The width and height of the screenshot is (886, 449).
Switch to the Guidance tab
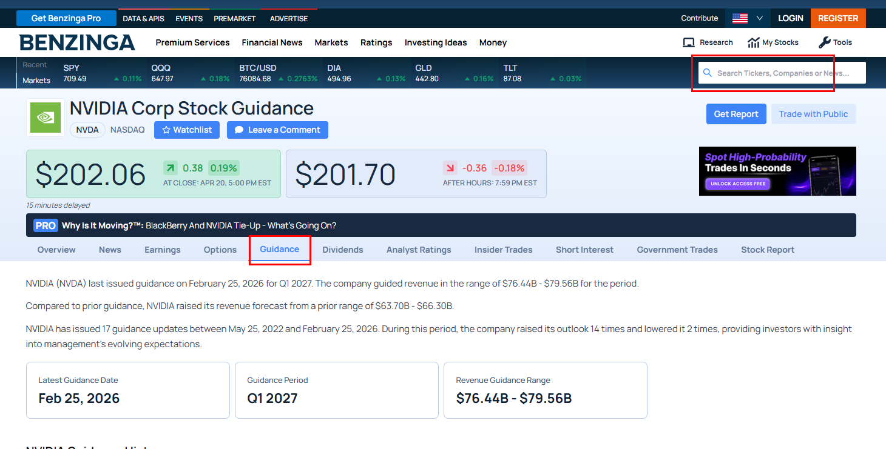280,250
